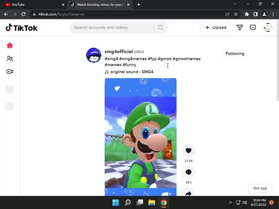The width and height of the screenshot is (279, 209).
Task: Open the Chrome profile icon
Action: (264, 14)
